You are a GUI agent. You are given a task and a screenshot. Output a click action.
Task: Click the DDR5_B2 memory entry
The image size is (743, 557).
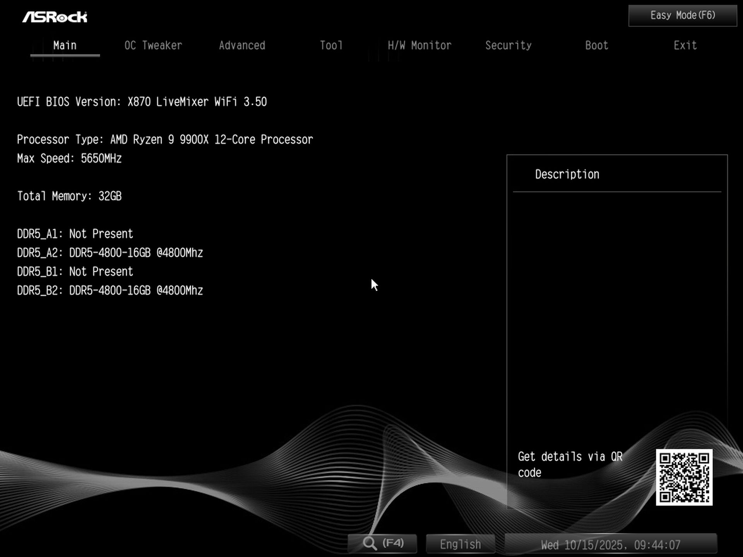tap(110, 290)
